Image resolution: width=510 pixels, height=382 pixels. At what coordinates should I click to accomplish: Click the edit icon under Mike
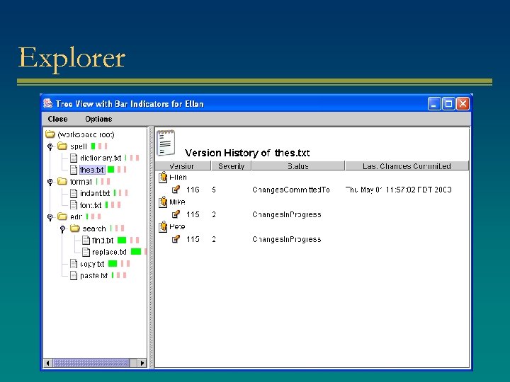pos(176,214)
